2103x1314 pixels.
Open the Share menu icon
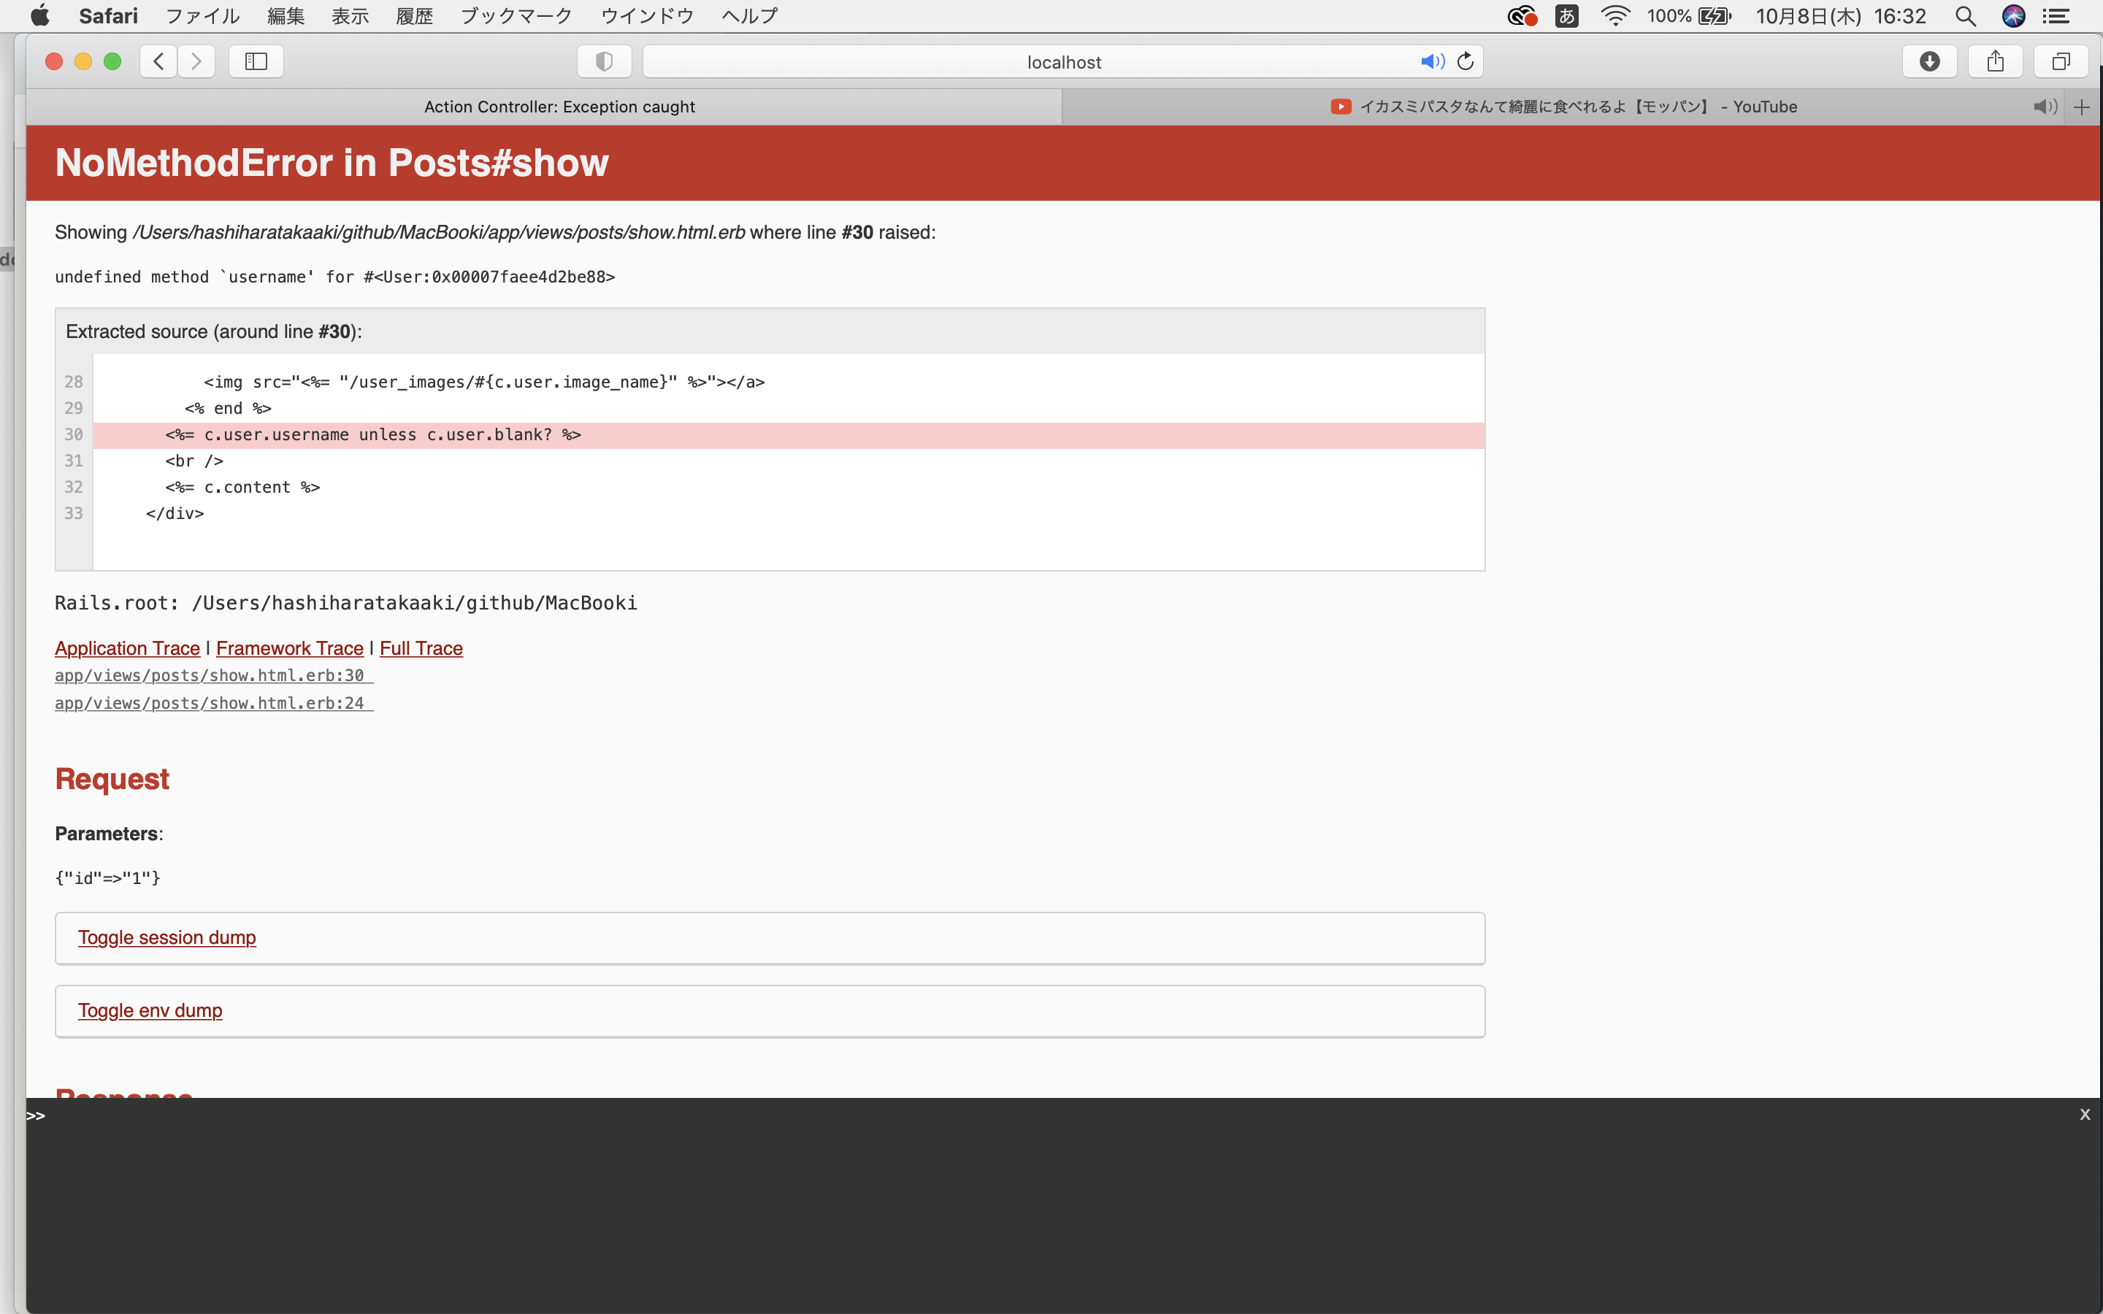pyautogui.click(x=1995, y=61)
